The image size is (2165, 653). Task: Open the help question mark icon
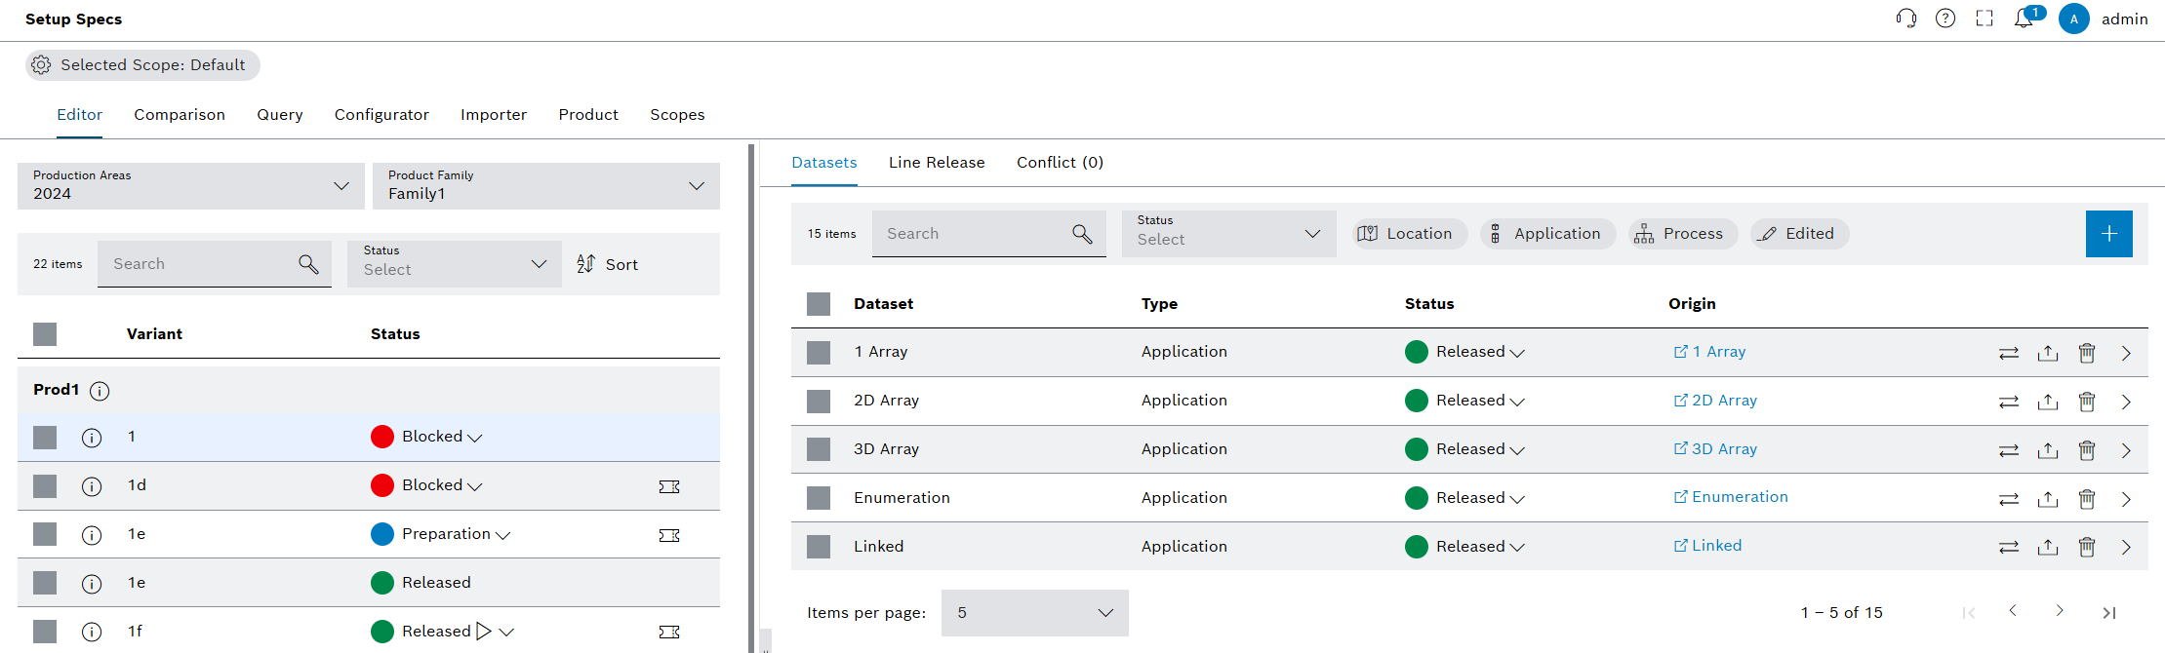tap(1944, 19)
